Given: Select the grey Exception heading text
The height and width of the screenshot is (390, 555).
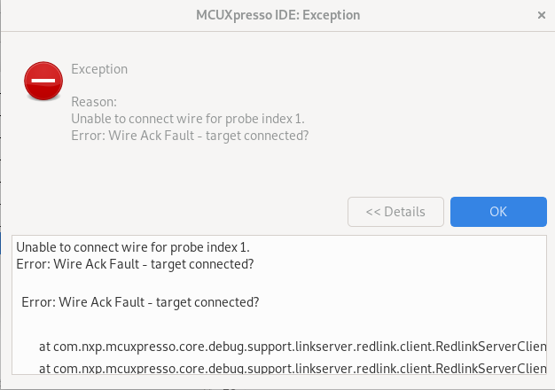Looking at the screenshot, I should pyautogui.click(x=99, y=69).
